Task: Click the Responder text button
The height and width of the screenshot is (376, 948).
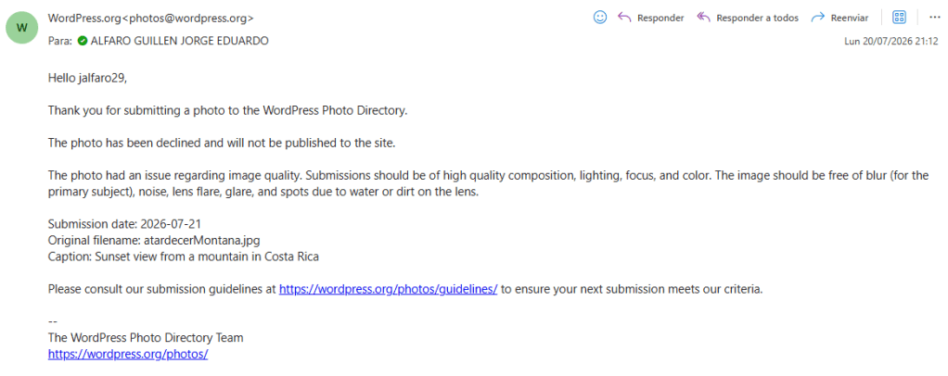Action: pyautogui.click(x=660, y=19)
